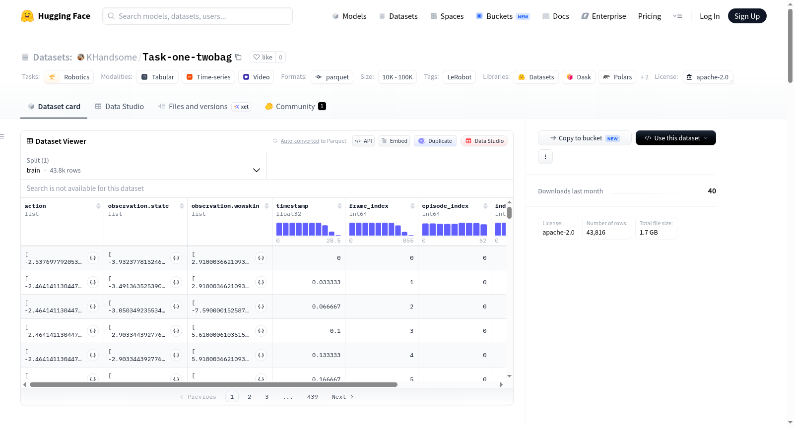Expand action cell in the timestamp 0.133333 row
Screen dimensions: 794x427
[93, 355]
